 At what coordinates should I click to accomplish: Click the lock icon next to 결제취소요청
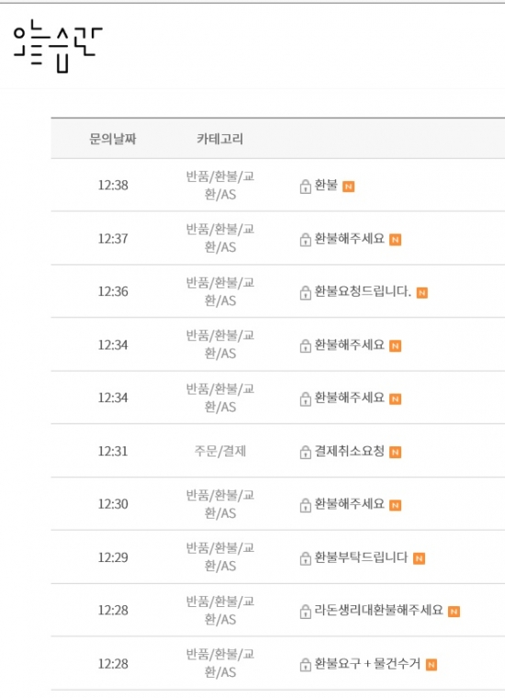305,452
